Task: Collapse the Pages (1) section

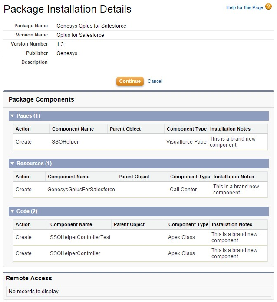Action: pyautogui.click(x=13, y=116)
